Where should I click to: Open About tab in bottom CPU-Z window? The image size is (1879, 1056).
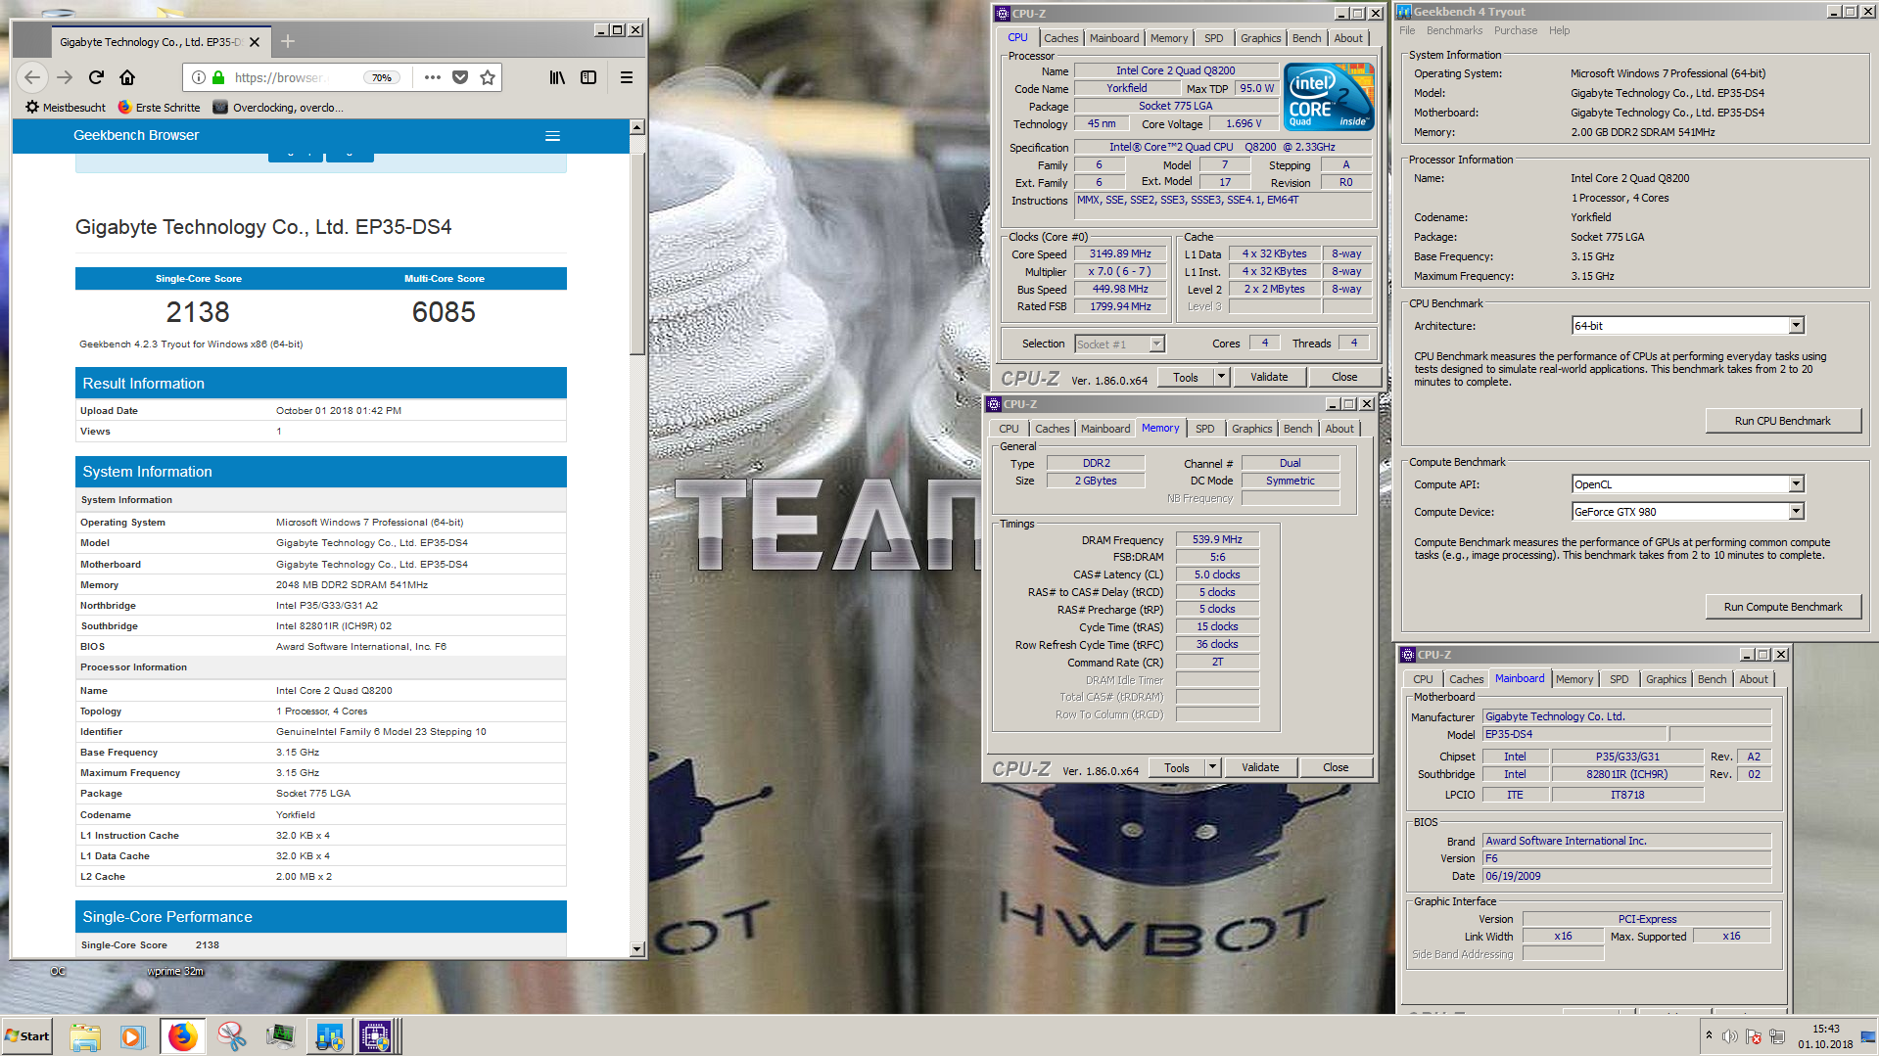(x=1754, y=679)
